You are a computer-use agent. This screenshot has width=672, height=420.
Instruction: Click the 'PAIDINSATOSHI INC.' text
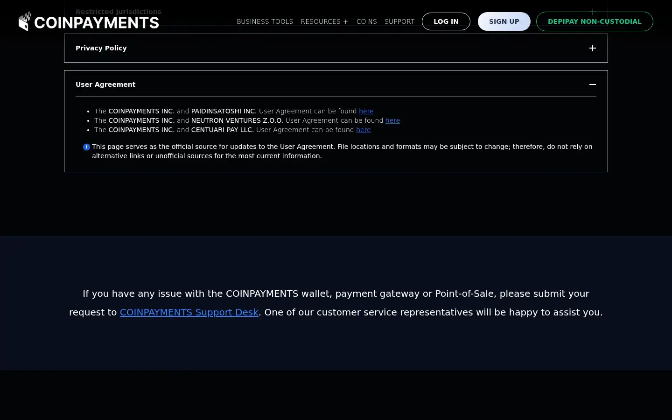coord(224,111)
